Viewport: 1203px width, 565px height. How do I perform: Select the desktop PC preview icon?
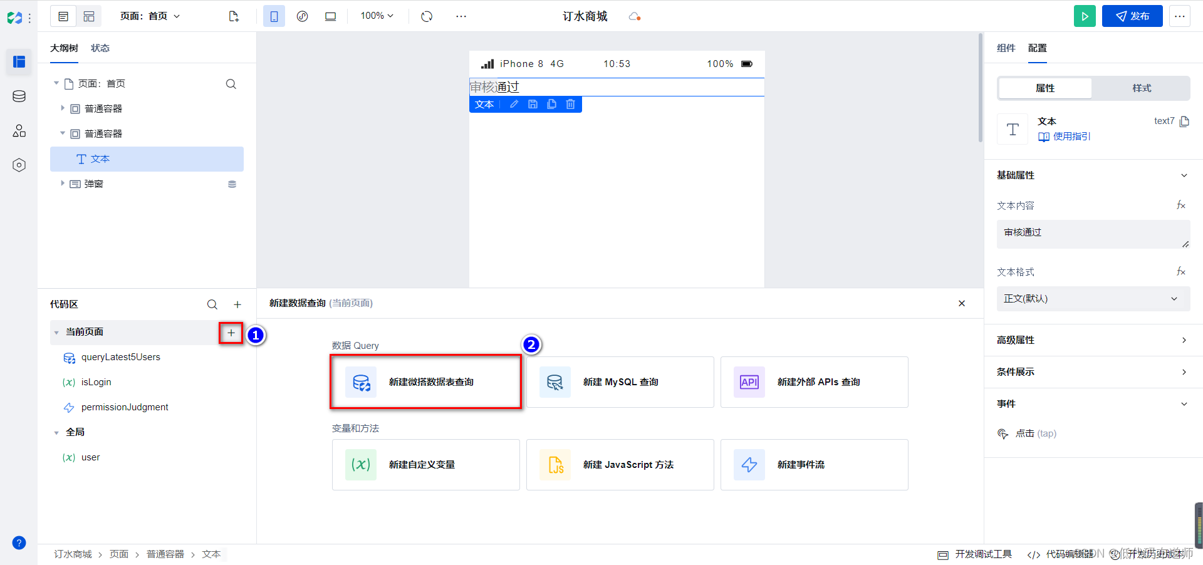330,16
